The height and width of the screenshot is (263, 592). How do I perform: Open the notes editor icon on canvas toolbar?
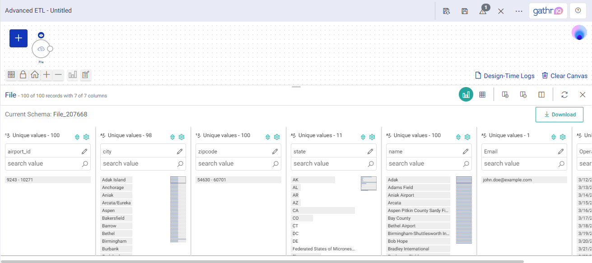tap(85, 74)
